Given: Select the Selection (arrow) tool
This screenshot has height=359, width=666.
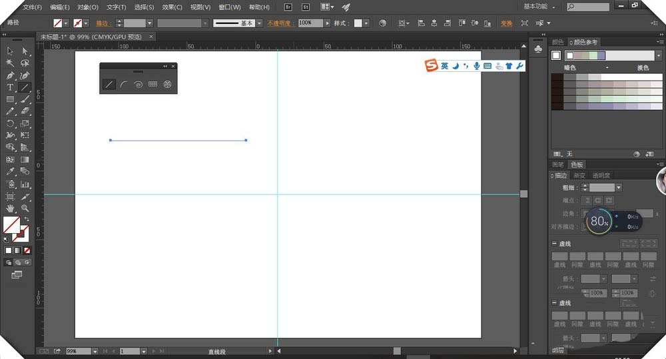Looking at the screenshot, I should click(10, 51).
